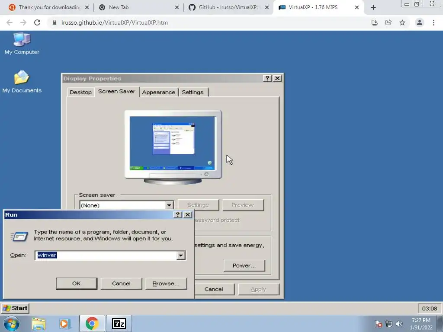This screenshot has height=332, width=443.
Task: Select the Chrome taskbar icon
Action: coord(92,323)
